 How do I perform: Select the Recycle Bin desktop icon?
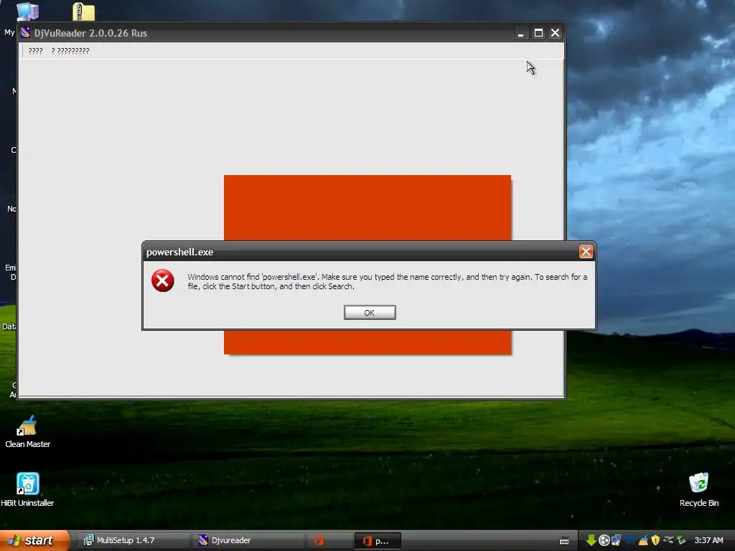pos(699,489)
